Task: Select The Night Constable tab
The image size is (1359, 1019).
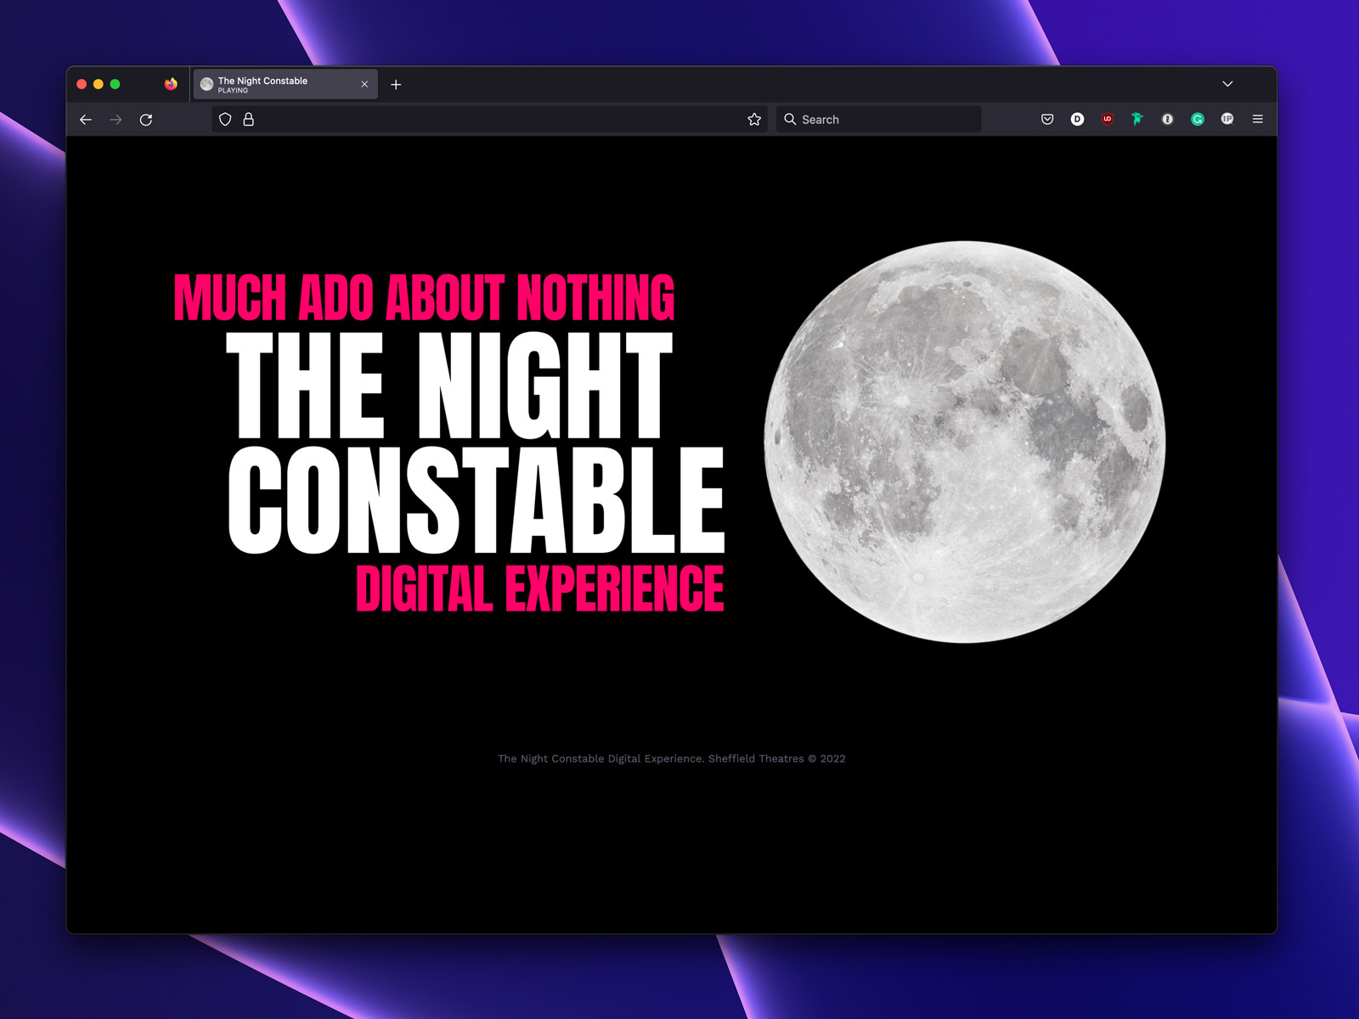Action: pyautogui.click(x=285, y=84)
